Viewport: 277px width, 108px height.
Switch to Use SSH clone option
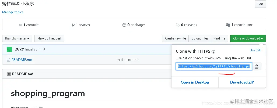click(255, 50)
